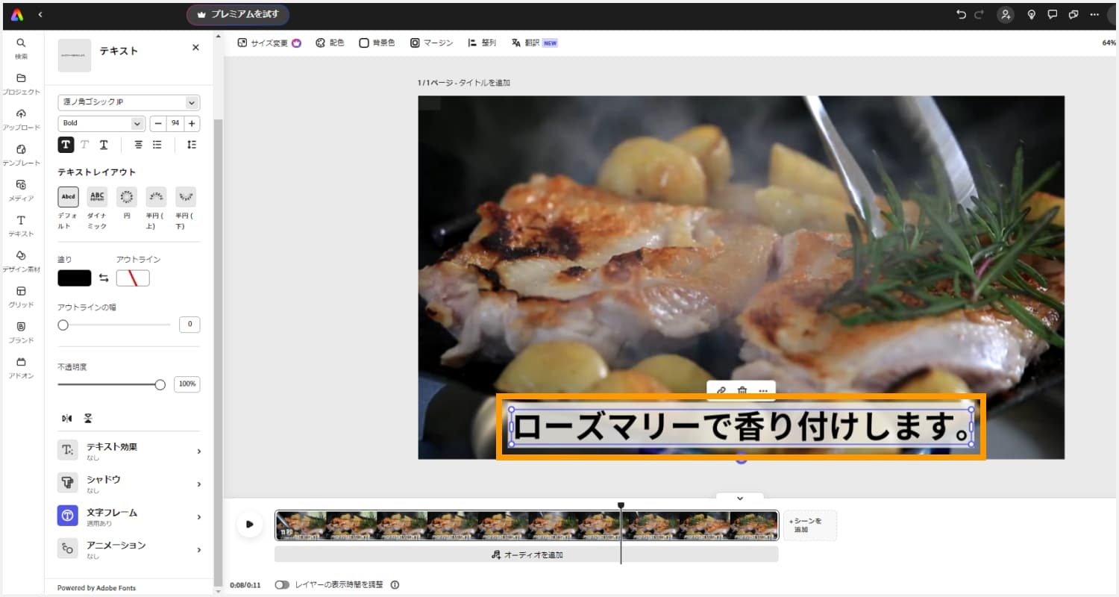Screen dimensions: 1119x597
Task: Click the trash icon to delete the text
Action: [x=742, y=390]
